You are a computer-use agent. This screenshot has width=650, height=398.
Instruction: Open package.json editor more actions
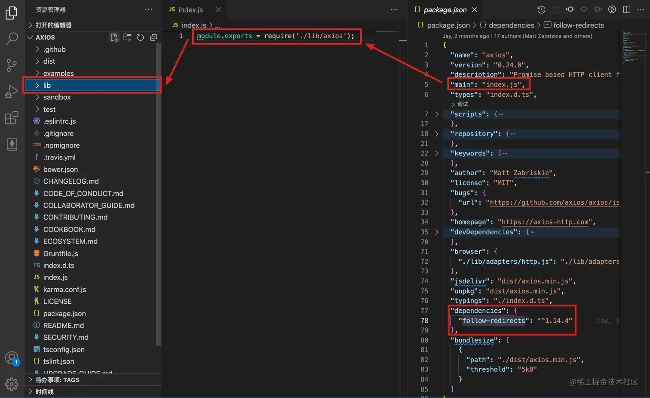tap(641, 9)
